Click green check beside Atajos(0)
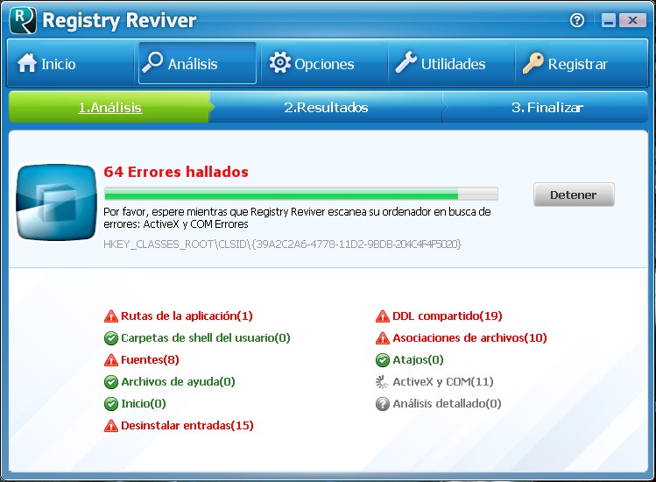This screenshot has height=482, width=656. [383, 359]
